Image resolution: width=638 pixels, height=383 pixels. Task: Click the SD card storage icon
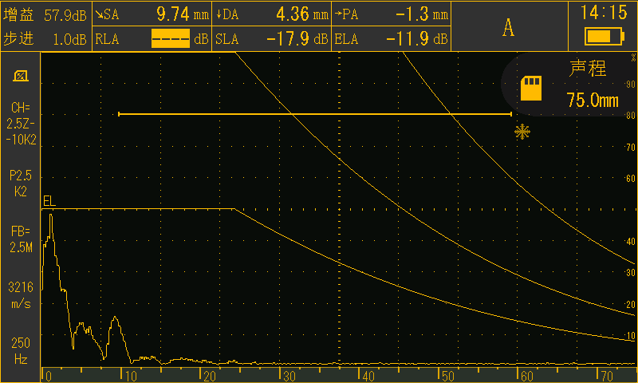point(531,89)
